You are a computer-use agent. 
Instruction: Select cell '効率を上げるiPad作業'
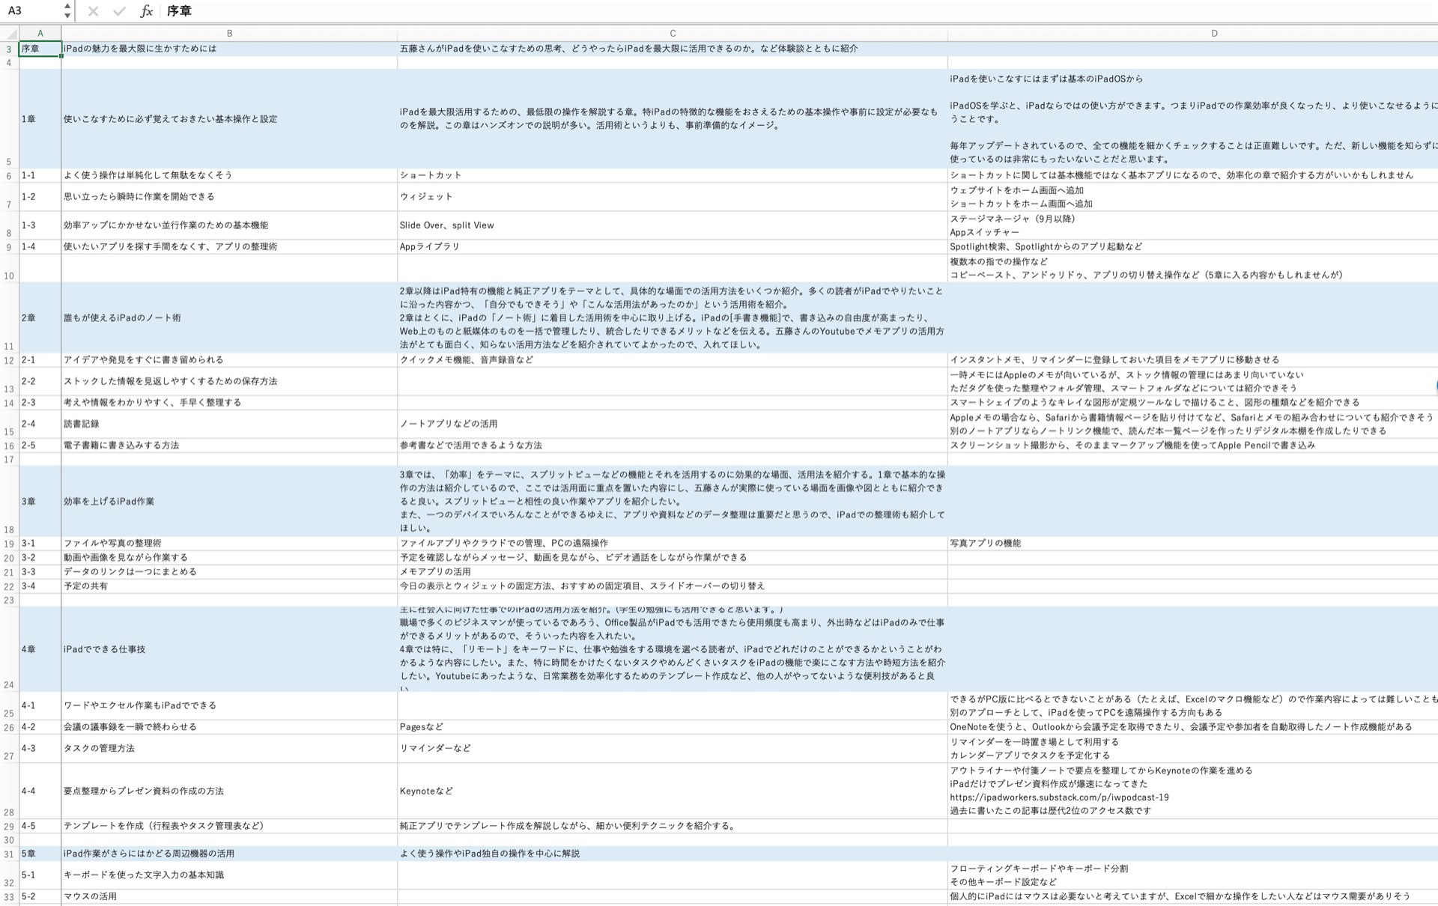click(229, 501)
